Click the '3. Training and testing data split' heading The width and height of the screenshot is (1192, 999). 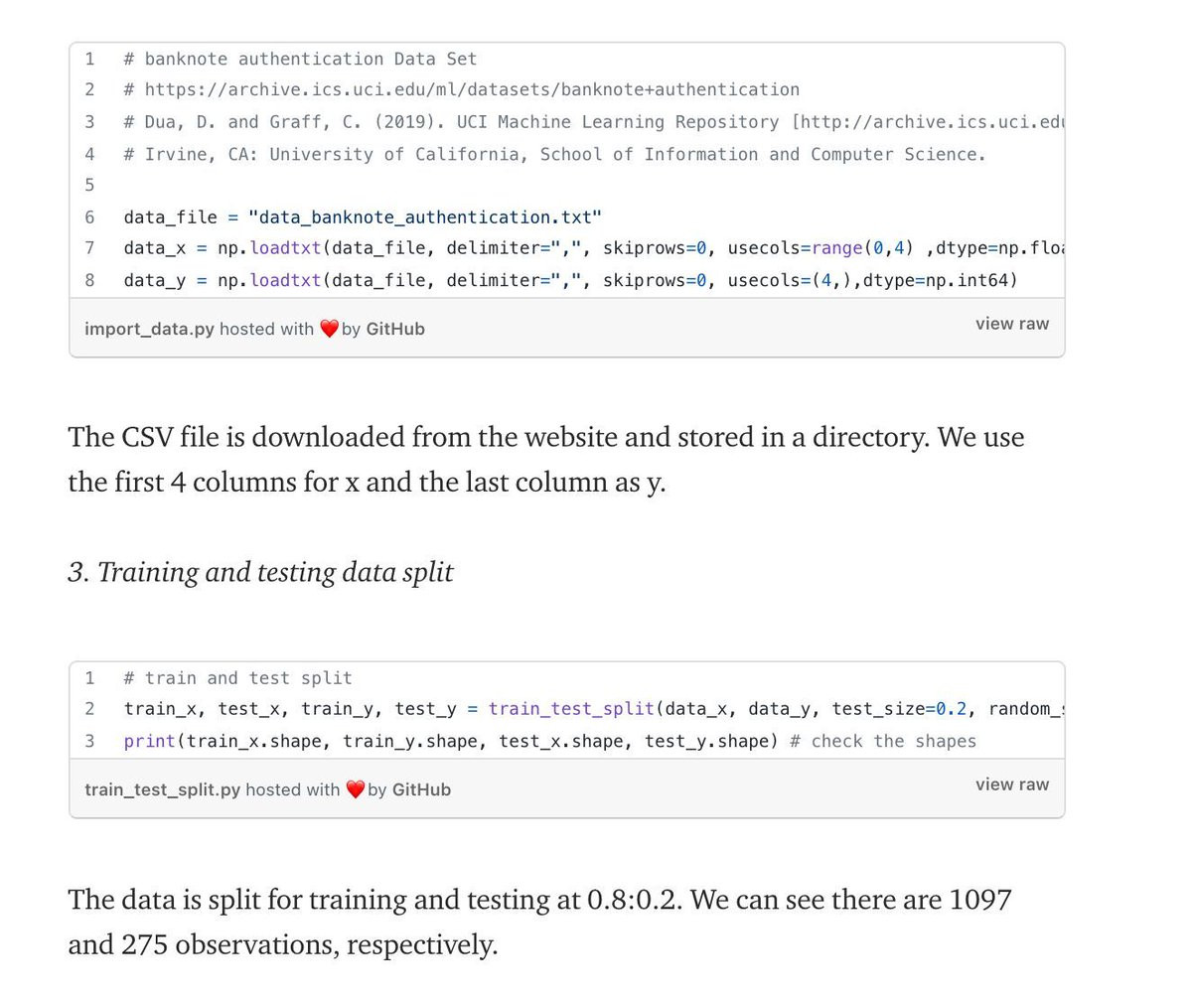pos(260,573)
